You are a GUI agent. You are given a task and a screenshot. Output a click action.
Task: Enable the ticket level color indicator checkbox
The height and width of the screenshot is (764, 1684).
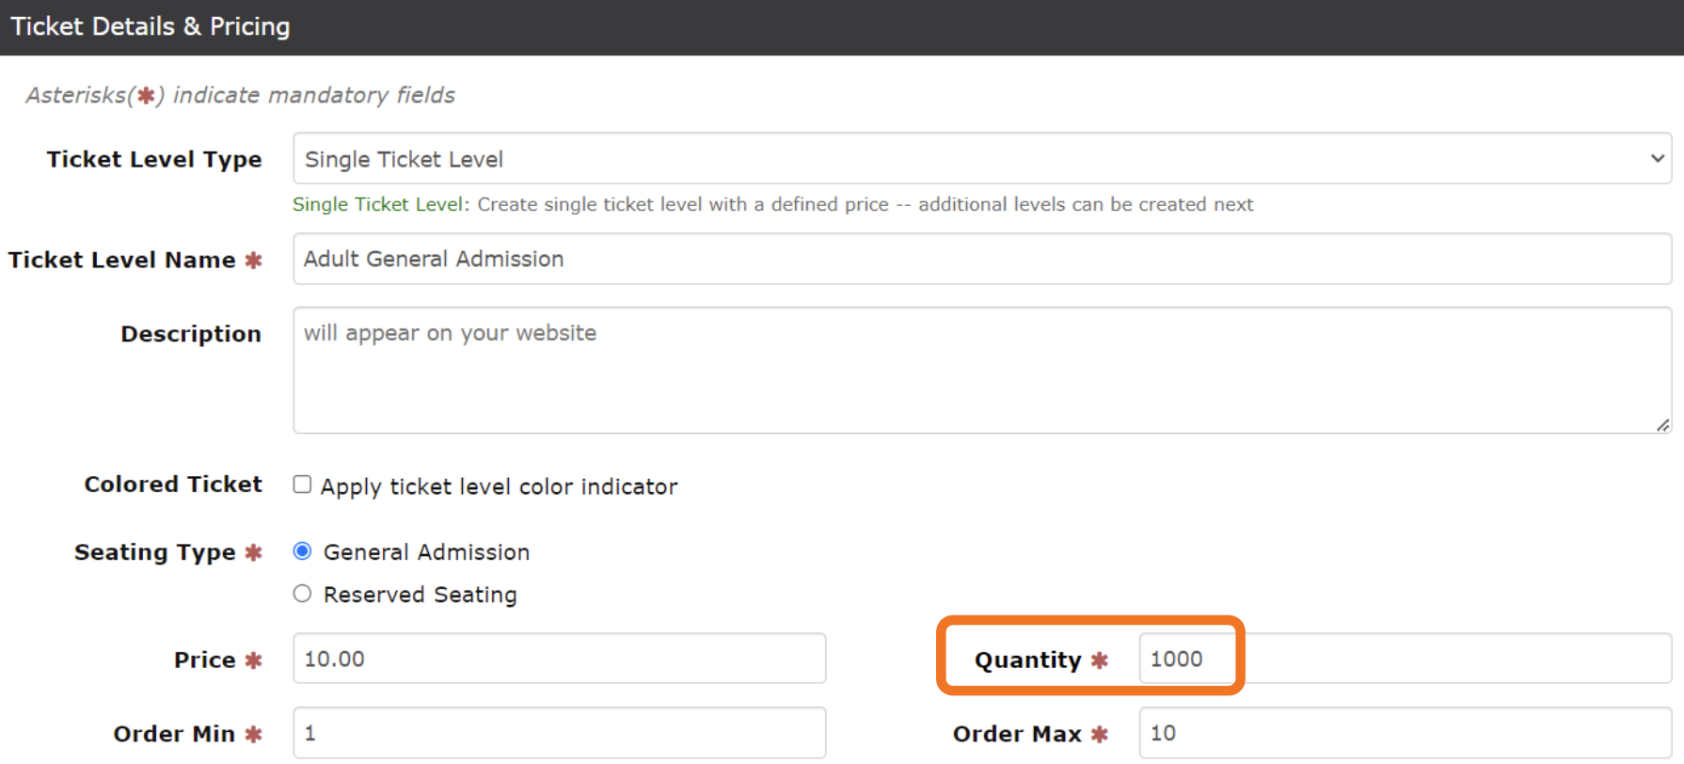point(302,485)
